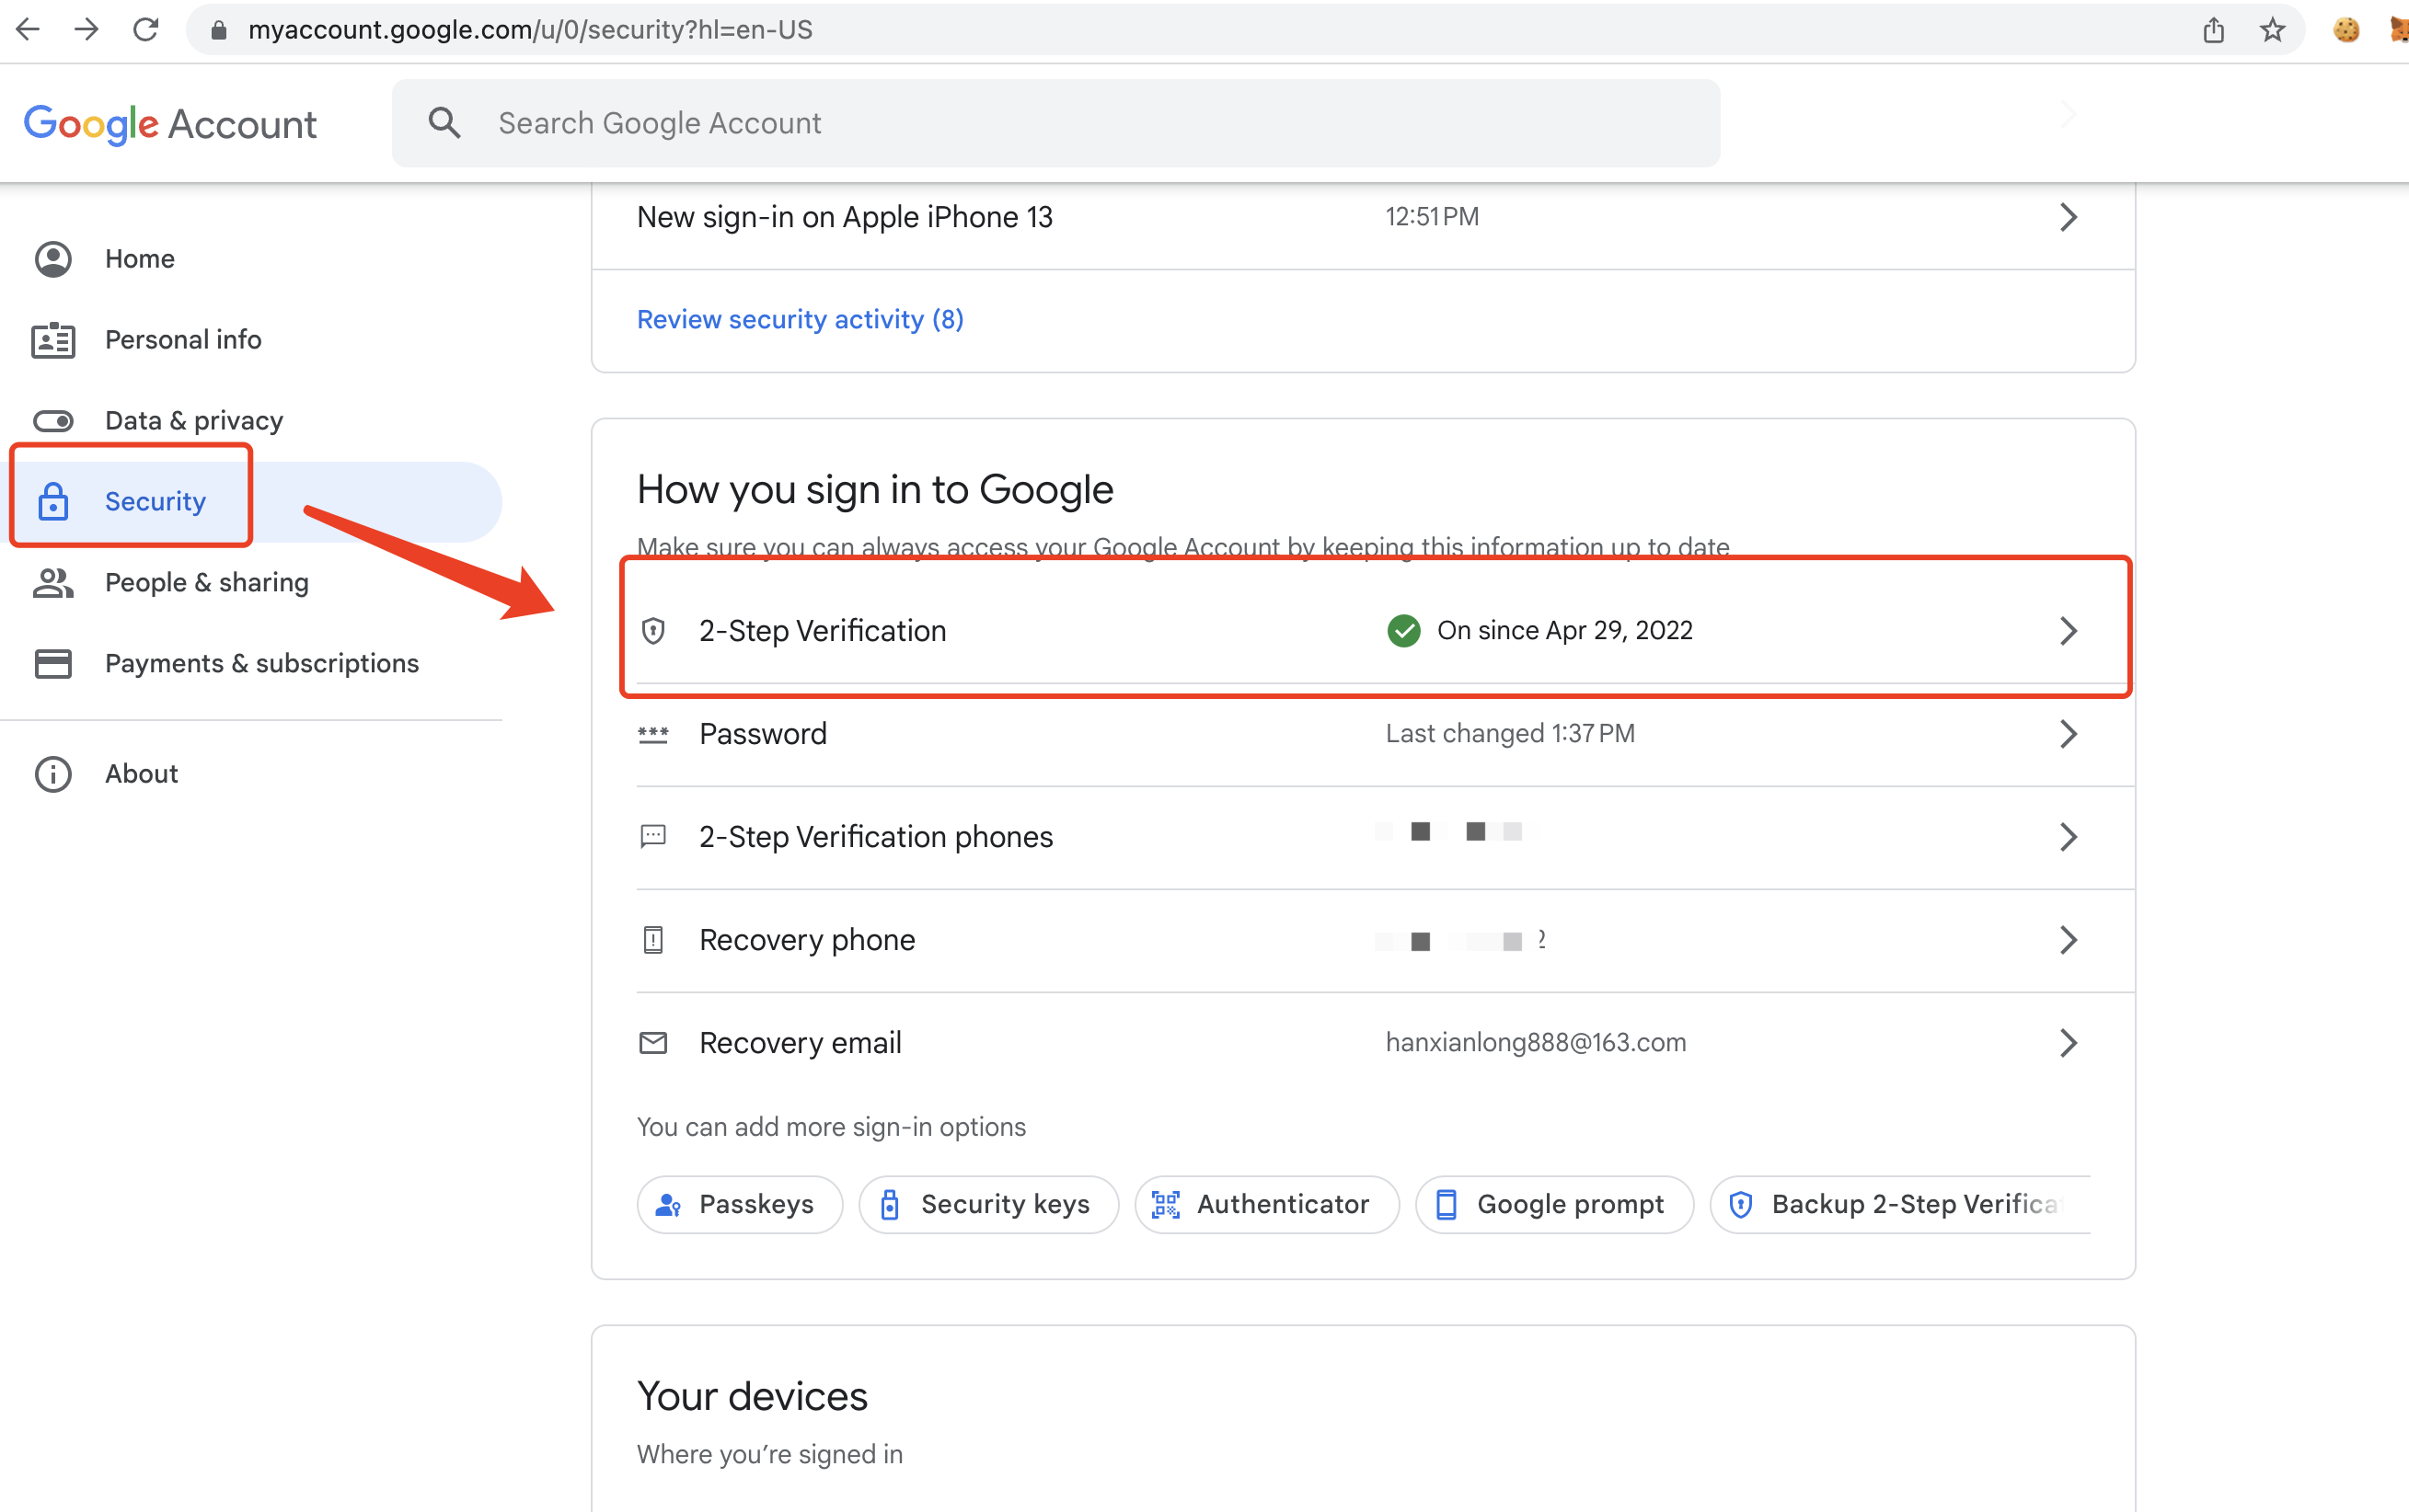Image resolution: width=2409 pixels, height=1512 pixels.
Task: Click the About info icon
Action: click(53, 774)
